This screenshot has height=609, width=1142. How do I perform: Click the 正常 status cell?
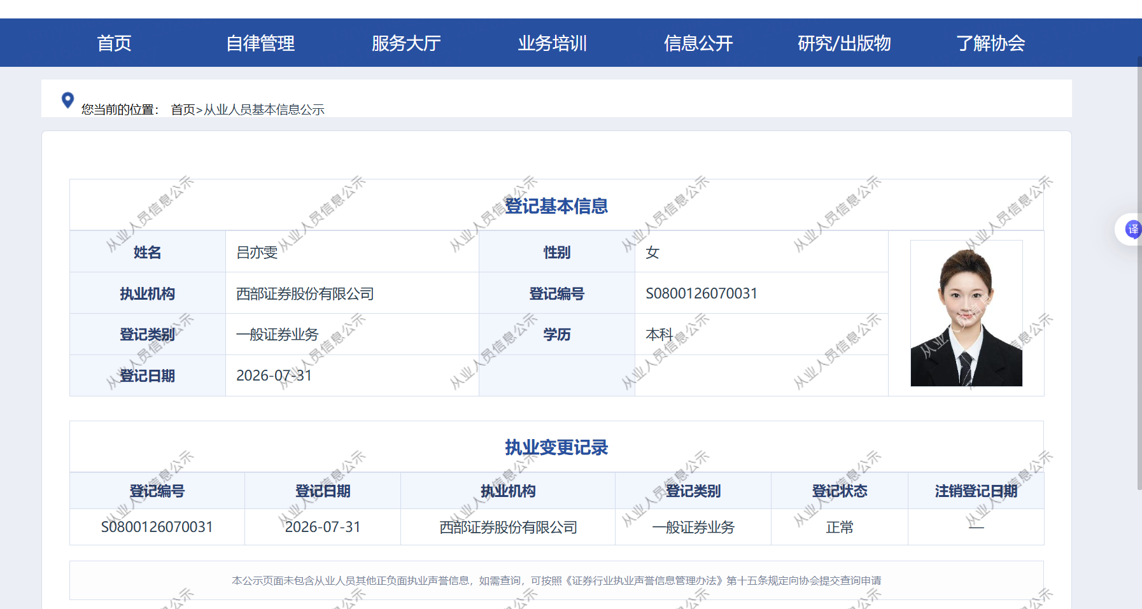pos(840,528)
